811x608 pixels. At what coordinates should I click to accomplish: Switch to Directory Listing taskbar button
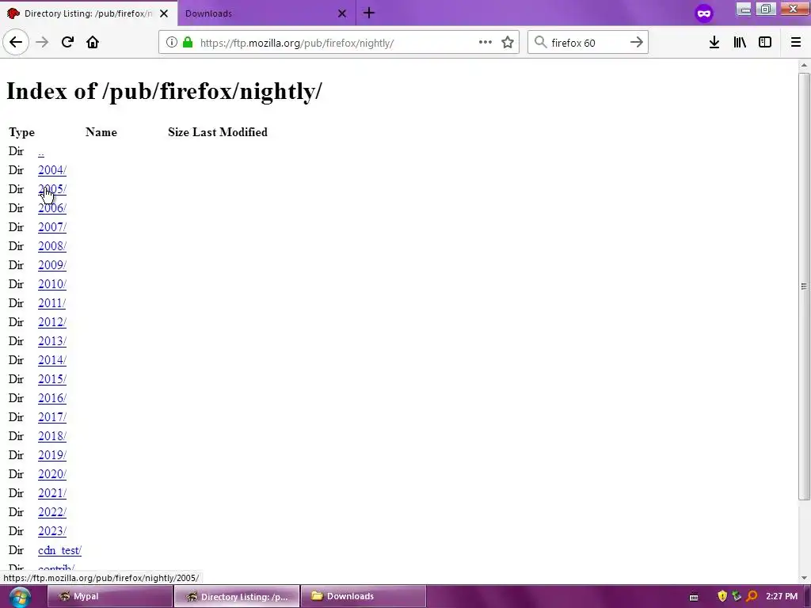237,596
